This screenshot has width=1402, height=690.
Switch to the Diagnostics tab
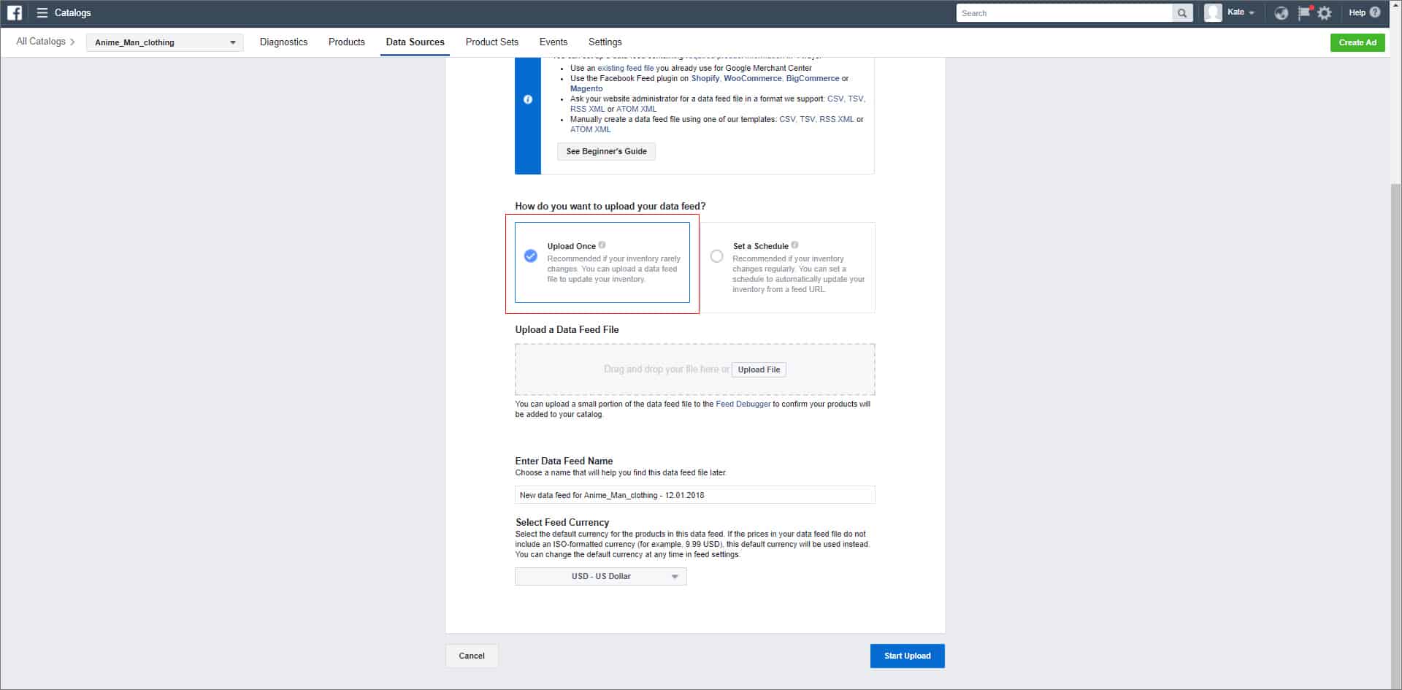pos(283,42)
